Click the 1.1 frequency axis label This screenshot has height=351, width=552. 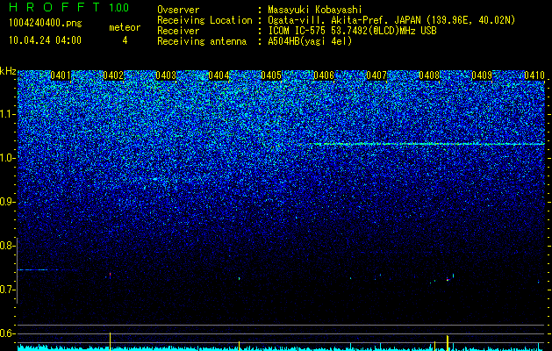(x=6, y=114)
